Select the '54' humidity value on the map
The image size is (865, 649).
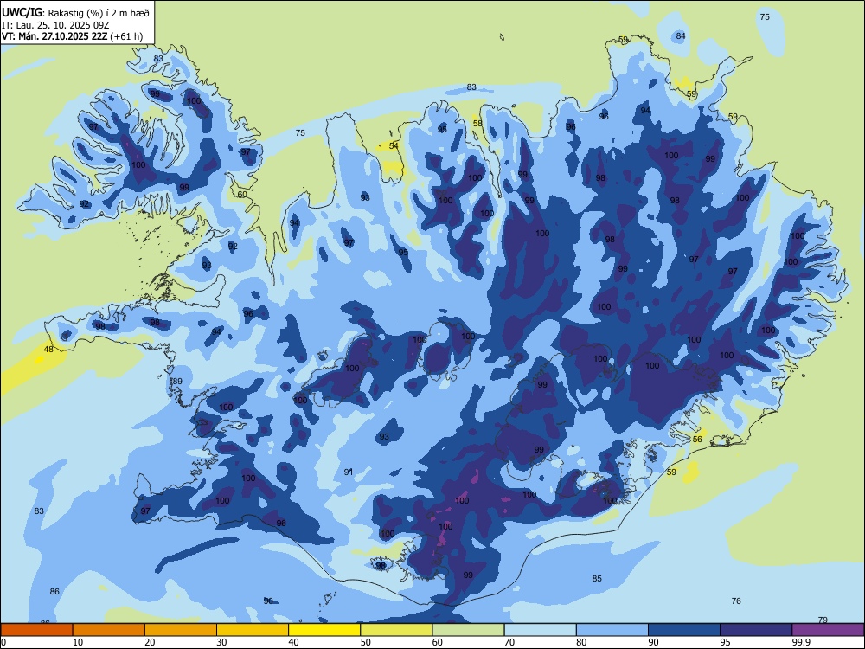pos(394,145)
